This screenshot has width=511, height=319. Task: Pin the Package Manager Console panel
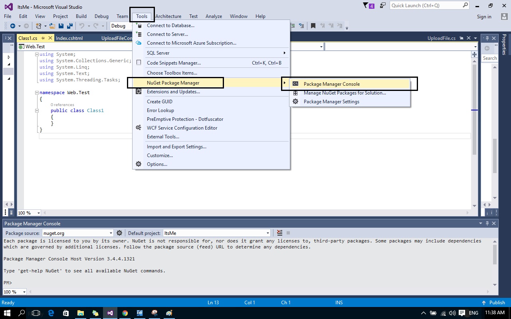coord(487,223)
